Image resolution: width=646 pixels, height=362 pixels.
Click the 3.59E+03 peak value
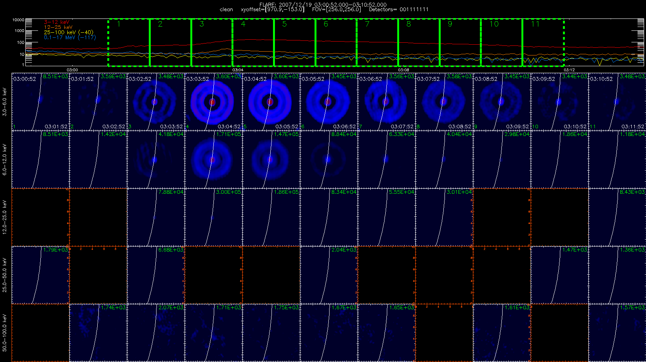pyautogui.click(x=113, y=77)
